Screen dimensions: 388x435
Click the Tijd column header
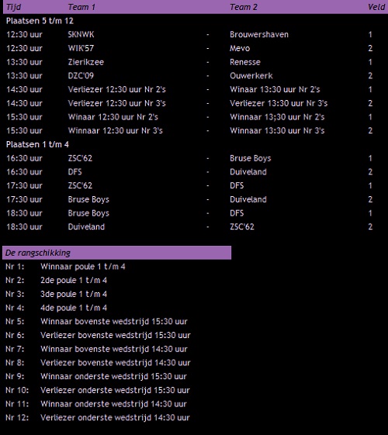[x=14, y=7]
